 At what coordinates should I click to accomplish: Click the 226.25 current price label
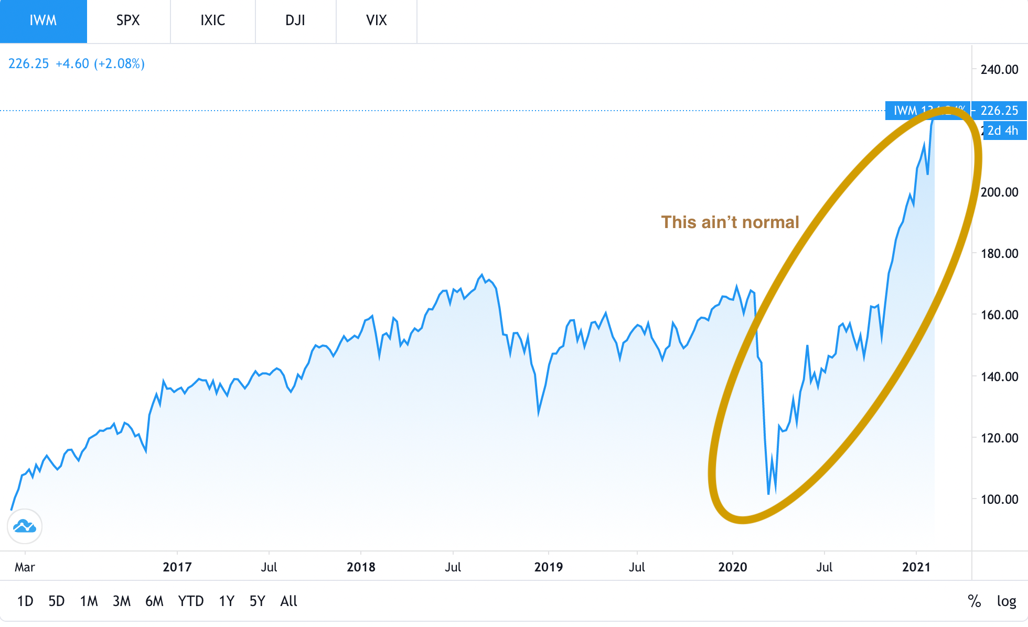tap(999, 111)
